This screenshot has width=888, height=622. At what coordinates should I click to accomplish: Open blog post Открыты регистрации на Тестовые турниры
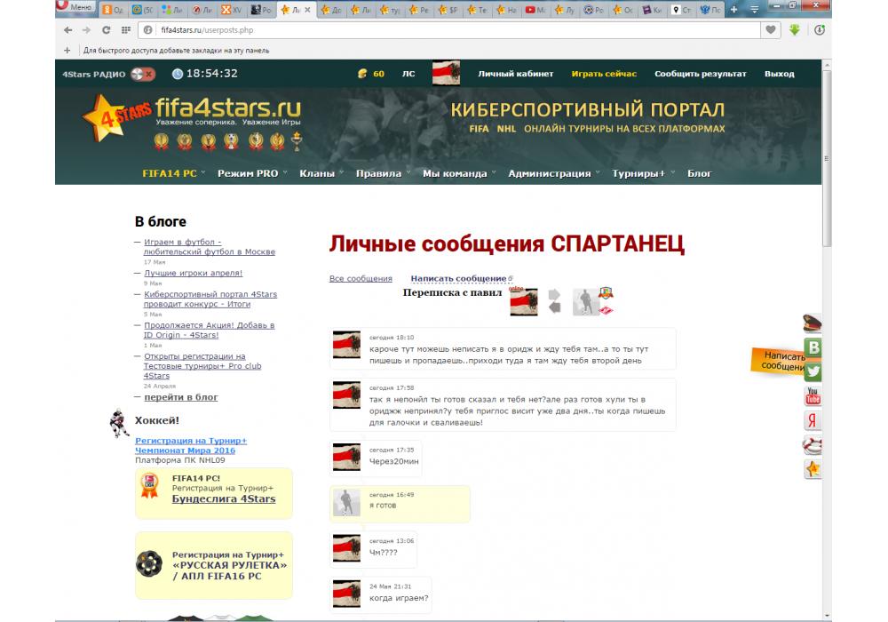(202, 366)
